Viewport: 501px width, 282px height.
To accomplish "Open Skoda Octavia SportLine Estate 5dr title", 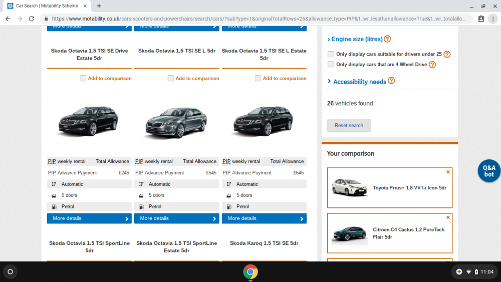I will [x=177, y=246].
